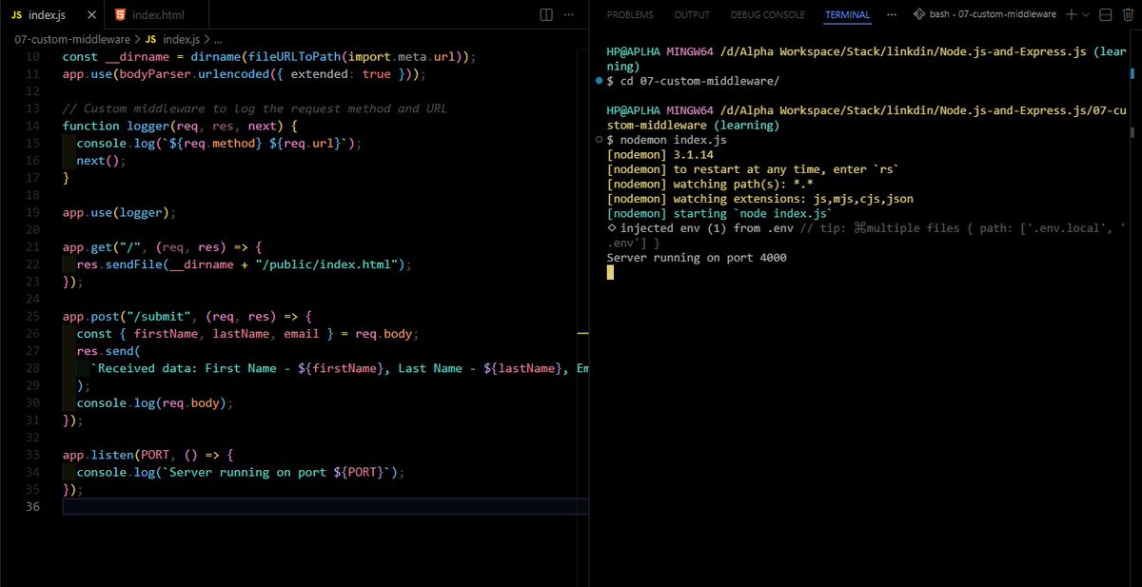The width and height of the screenshot is (1142, 587).
Task: Click 'const __dirname = dirname' code line
Action: click(268, 56)
